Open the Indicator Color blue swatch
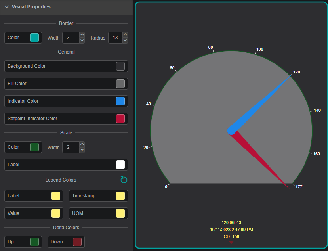This screenshot has height=251, width=328. [x=120, y=101]
